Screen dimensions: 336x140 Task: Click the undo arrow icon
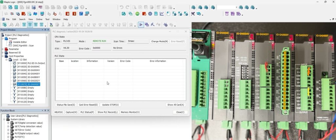click(121, 7)
